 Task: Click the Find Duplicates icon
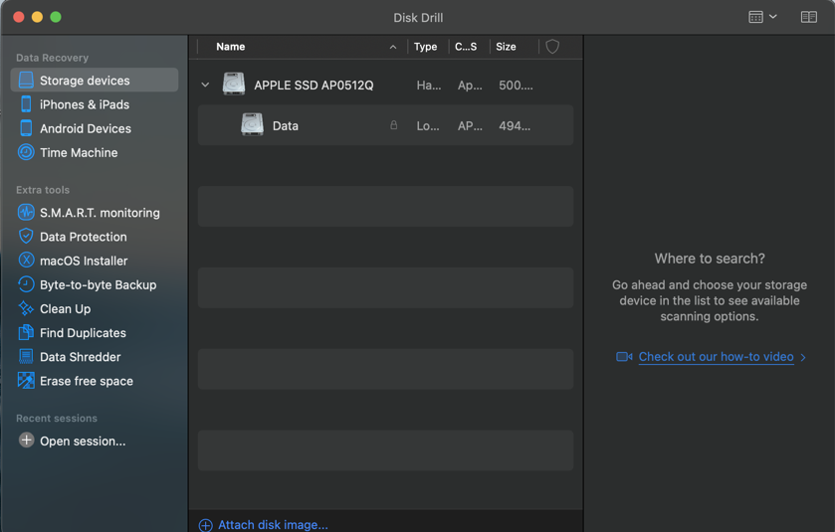pyautogui.click(x=26, y=332)
